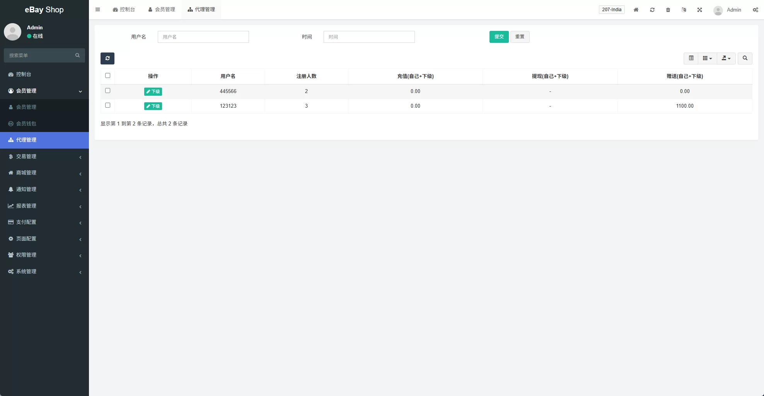Check the select-all checkbox in table header
The width and height of the screenshot is (764, 396).
coord(107,76)
